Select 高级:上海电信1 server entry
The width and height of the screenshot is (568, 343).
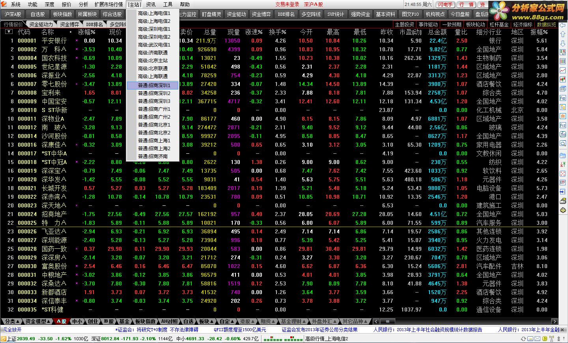pos(153,13)
